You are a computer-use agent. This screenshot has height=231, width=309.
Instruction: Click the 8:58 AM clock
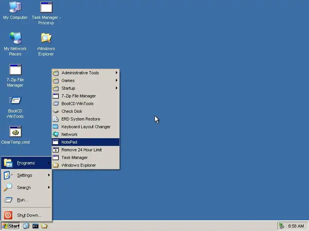296,226
